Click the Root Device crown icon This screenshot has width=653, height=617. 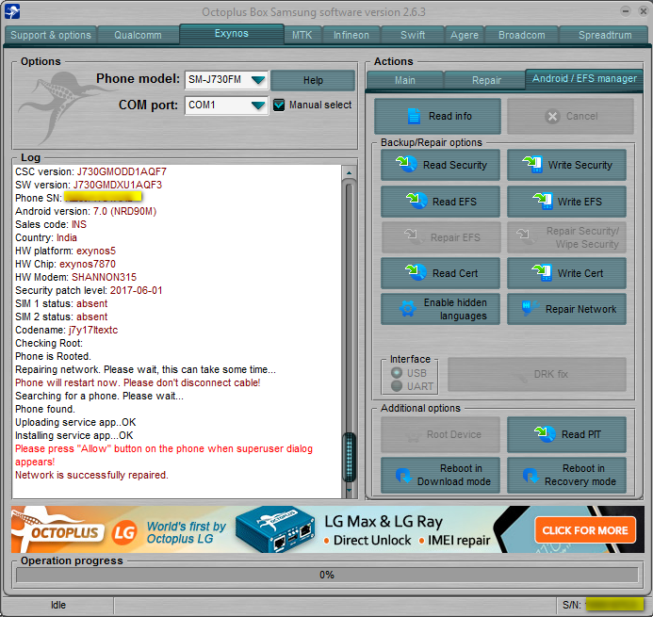[x=413, y=435]
